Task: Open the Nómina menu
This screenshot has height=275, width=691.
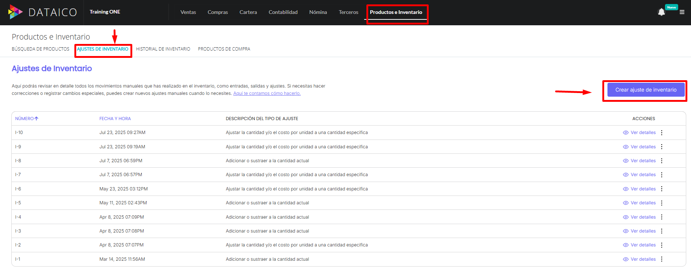Action: pyautogui.click(x=318, y=12)
